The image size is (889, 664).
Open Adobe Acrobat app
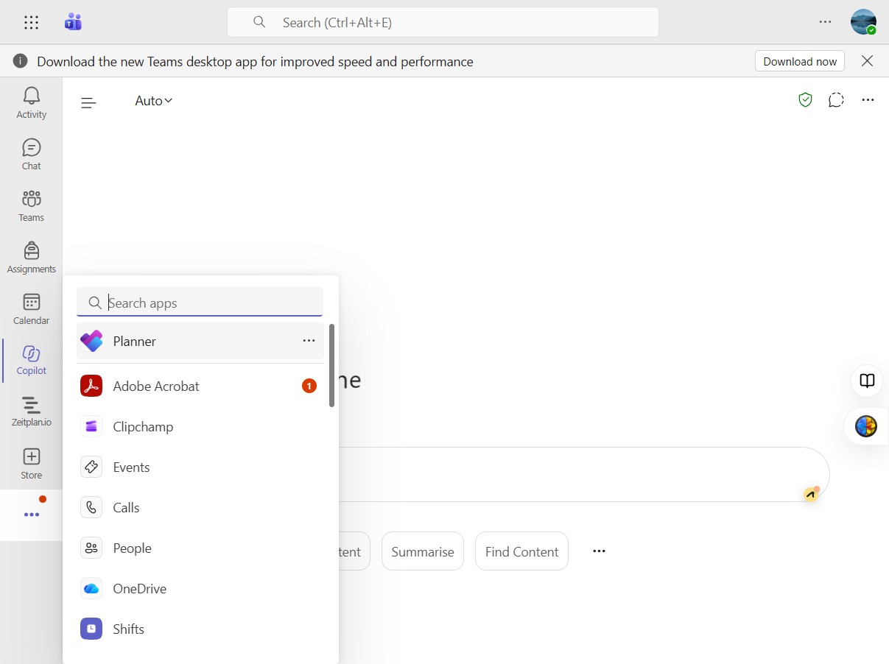pos(200,386)
